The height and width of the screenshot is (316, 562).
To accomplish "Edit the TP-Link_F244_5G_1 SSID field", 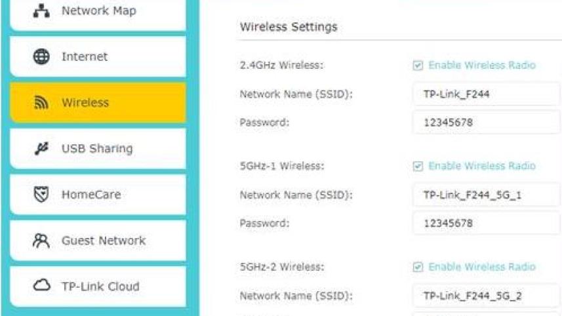I will pyautogui.click(x=487, y=195).
